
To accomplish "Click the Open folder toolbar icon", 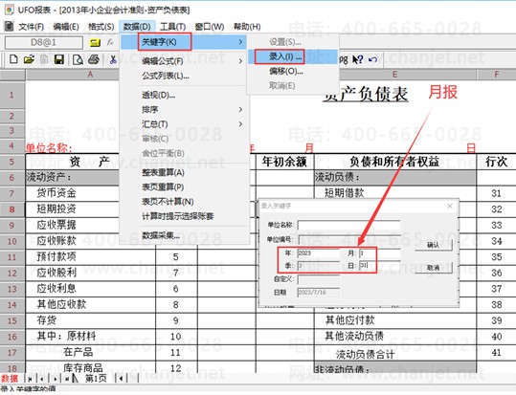I will tap(29, 59).
